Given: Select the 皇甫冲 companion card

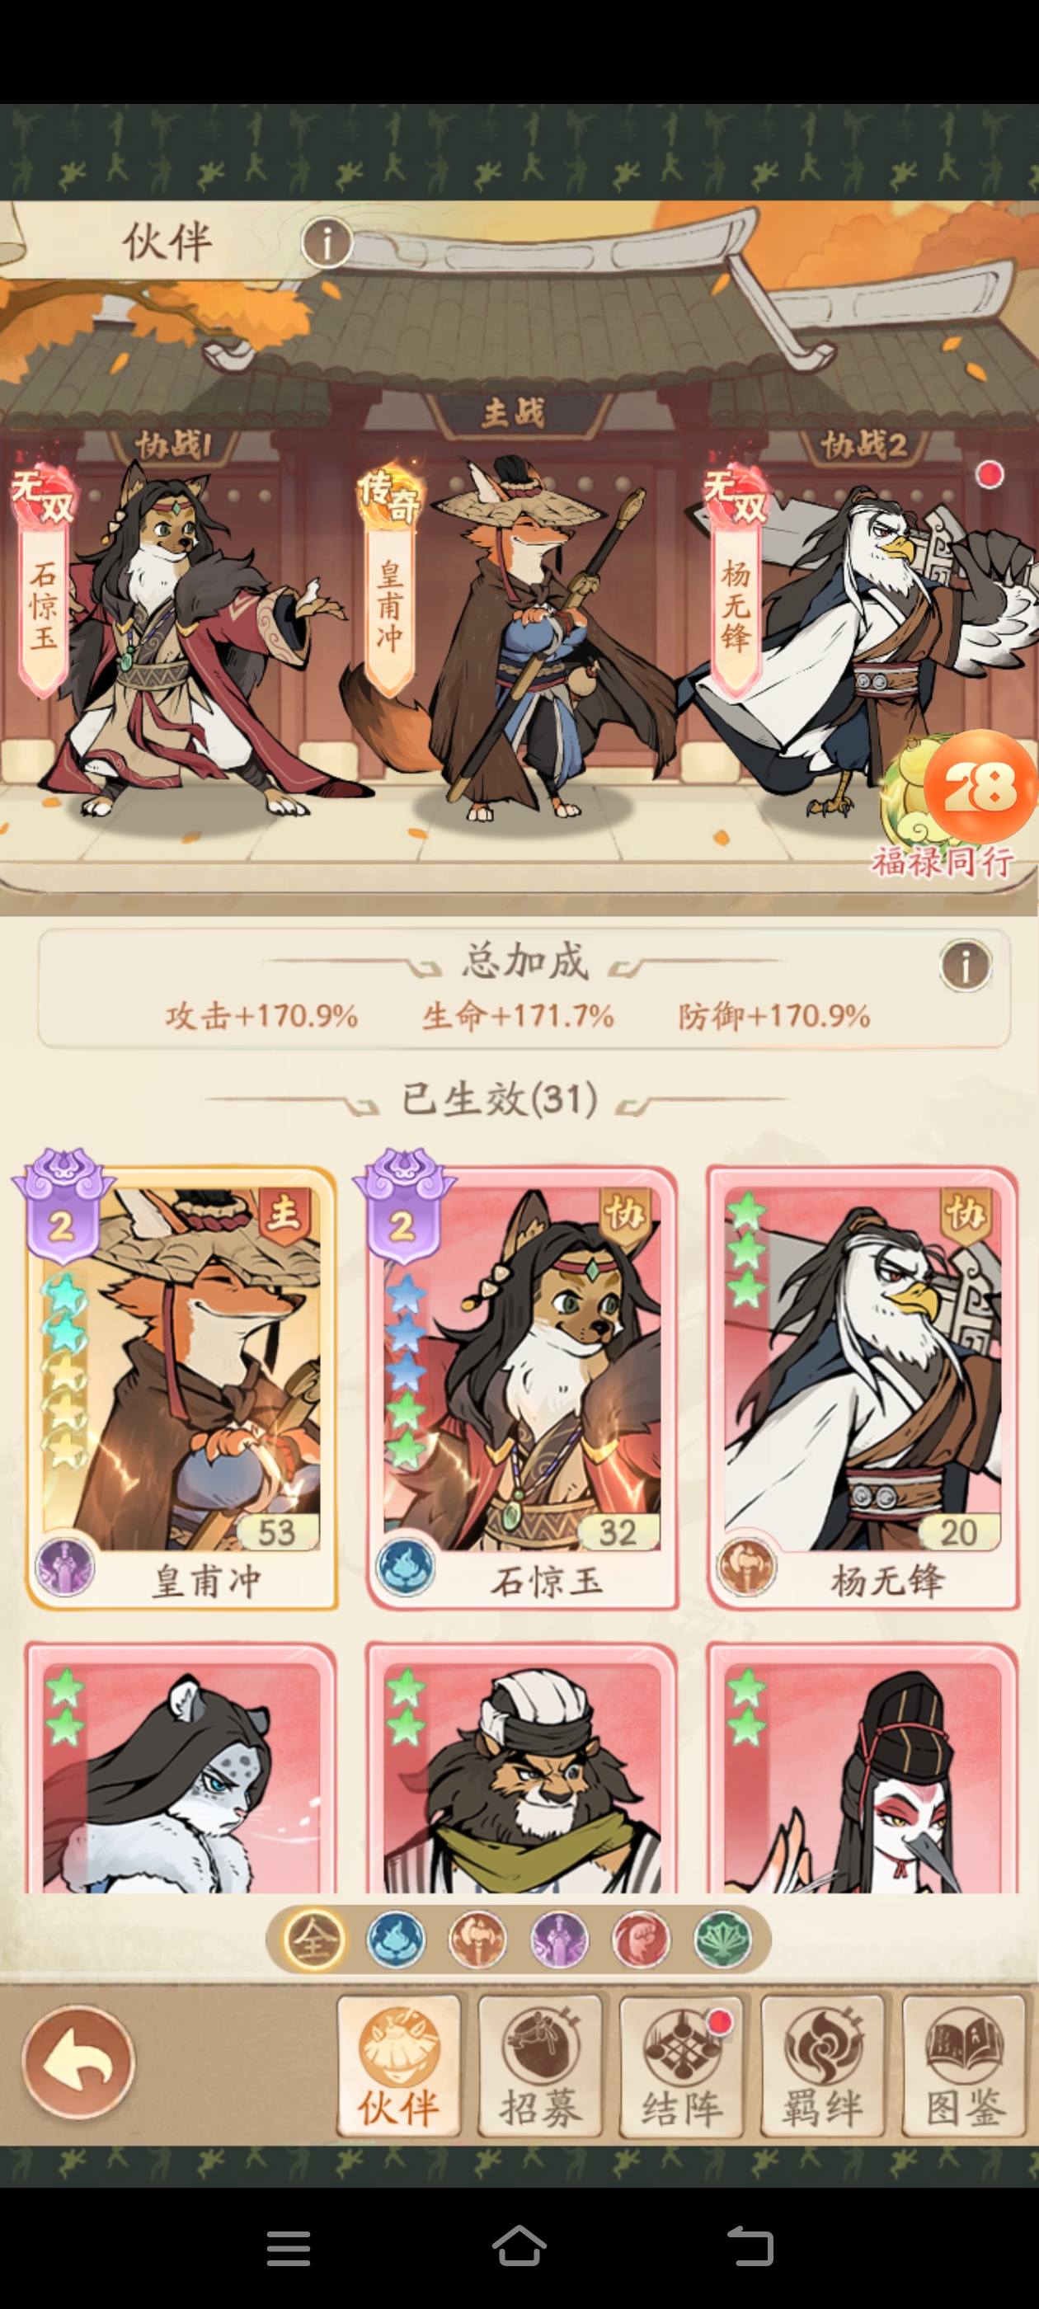Looking at the screenshot, I should tap(181, 1388).
